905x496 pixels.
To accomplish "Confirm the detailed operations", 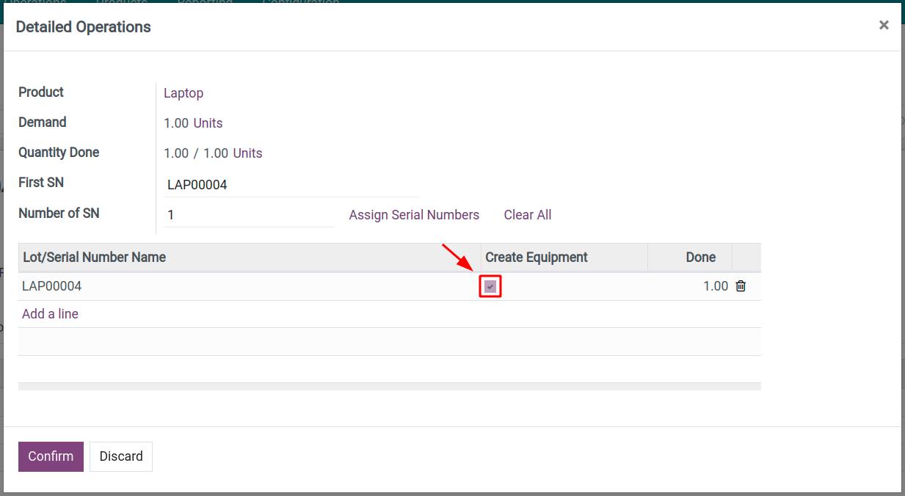I will [50, 456].
